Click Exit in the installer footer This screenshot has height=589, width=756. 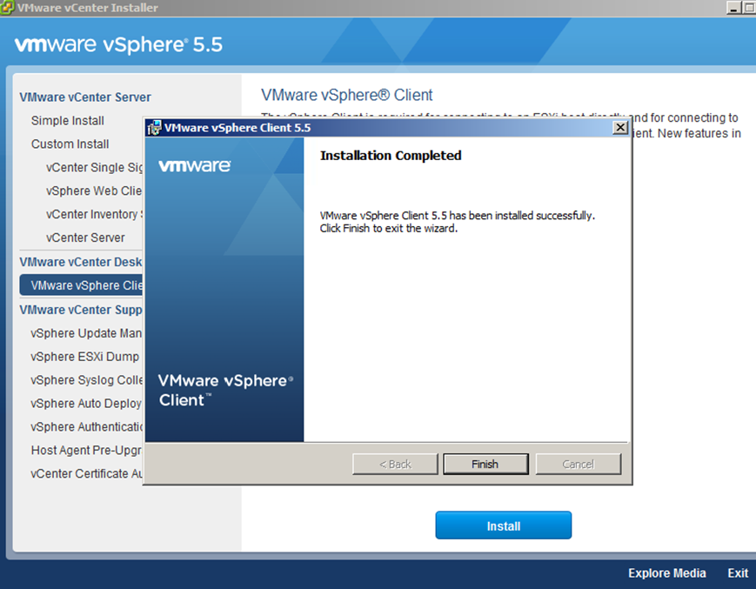pyautogui.click(x=738, y=573)
